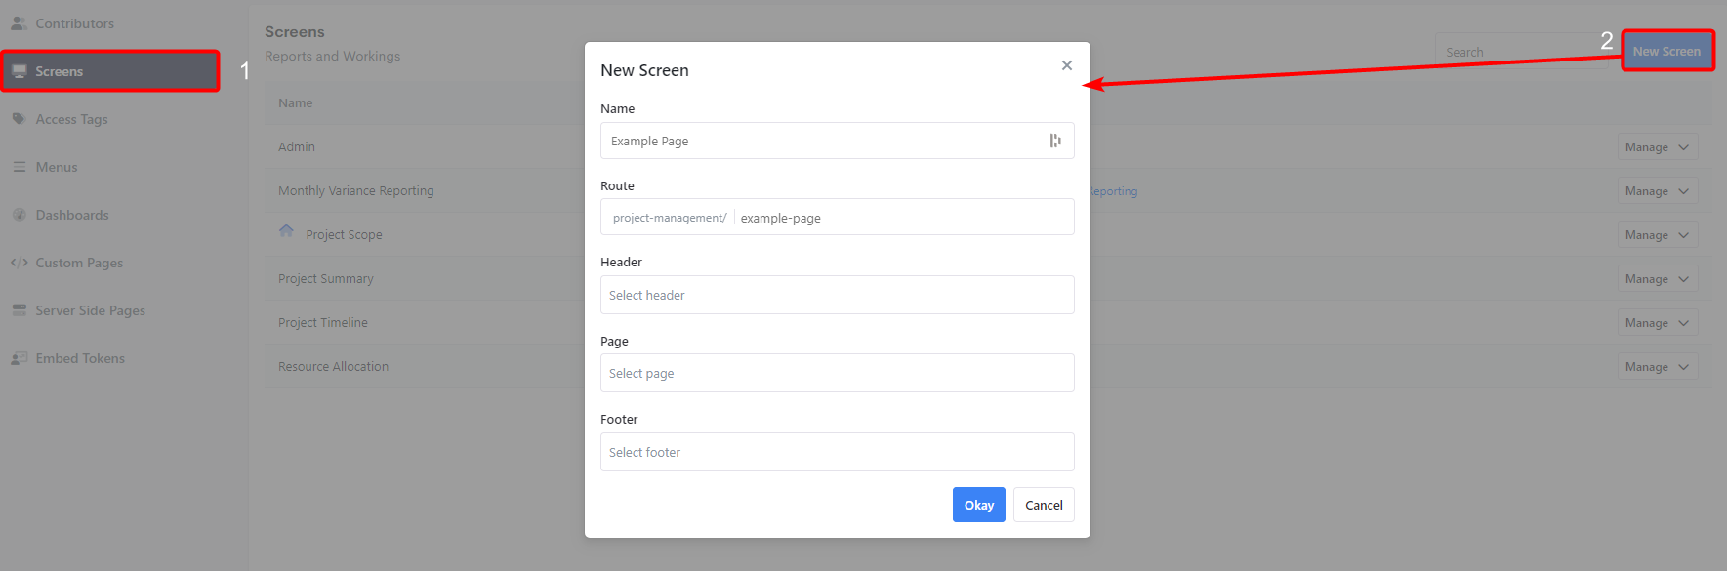Expand Manage dropdown for Admin row
The image size is (1727, 571).
[1657, 147]
